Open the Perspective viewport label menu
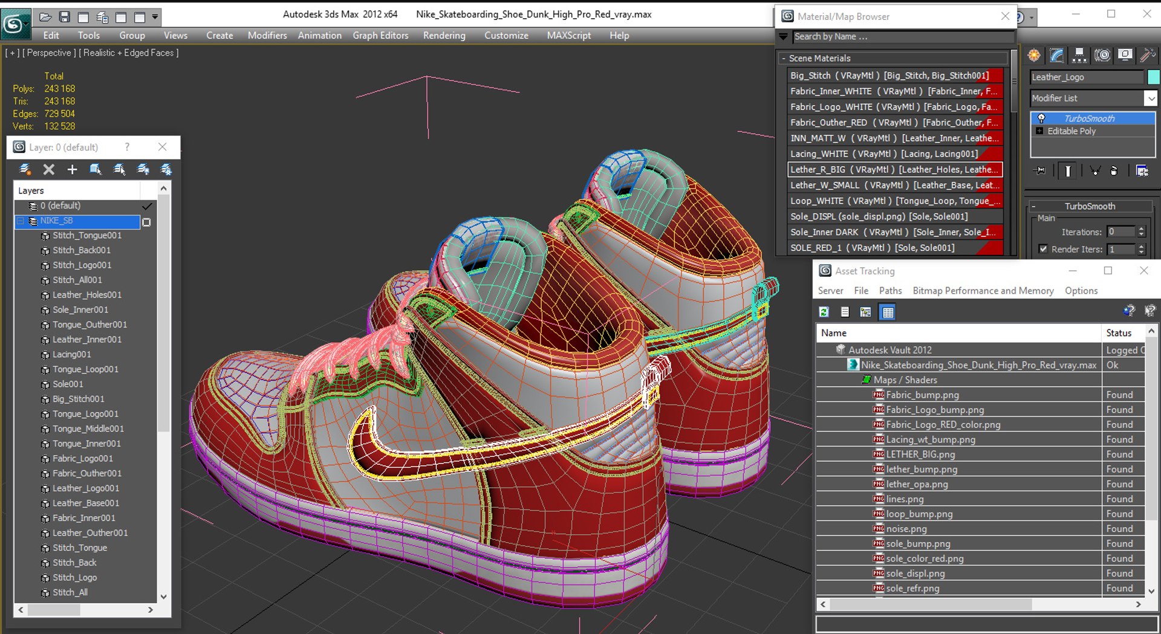The image size is (1161, 634). point(50,53)
